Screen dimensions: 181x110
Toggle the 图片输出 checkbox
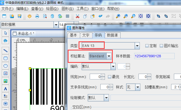click(162, 46)
